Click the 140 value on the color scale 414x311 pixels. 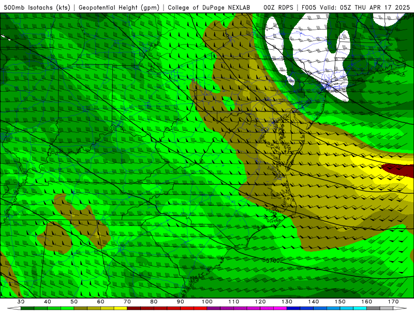coord(314,302)
